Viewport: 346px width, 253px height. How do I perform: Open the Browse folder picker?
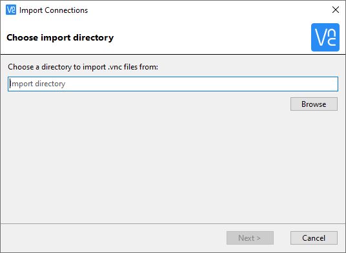click(x=314, y=104)
